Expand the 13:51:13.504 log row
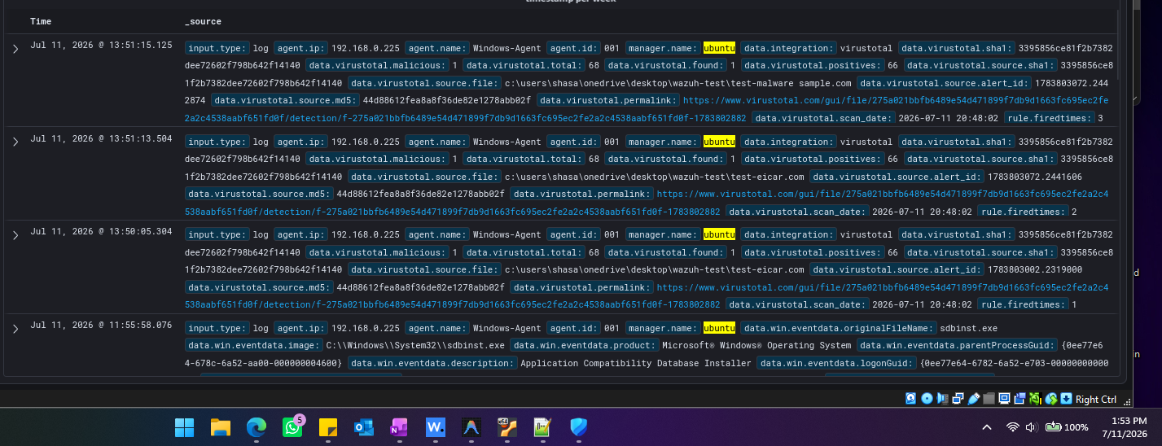The width and height of the screenshot is (1162, 446). [15, 142]
